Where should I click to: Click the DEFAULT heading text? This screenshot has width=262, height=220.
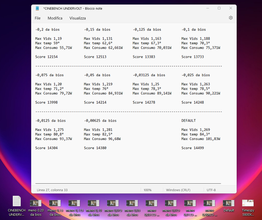tap(188, 121)
